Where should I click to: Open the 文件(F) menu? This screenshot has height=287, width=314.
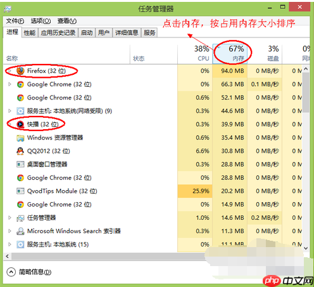point(15,21)
